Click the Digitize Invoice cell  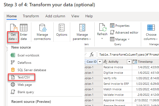[x=117, y=73]
